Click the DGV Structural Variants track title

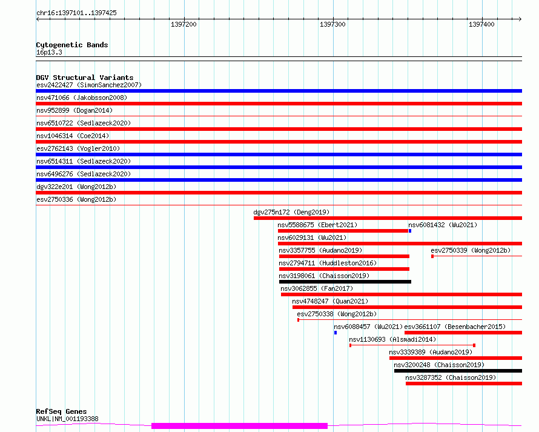(x=85, y=78)
